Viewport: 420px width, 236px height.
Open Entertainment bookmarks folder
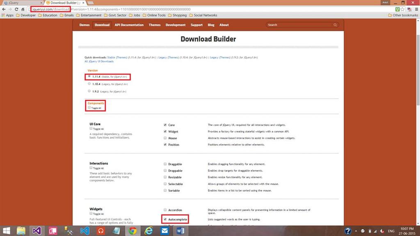click(89, 15)
